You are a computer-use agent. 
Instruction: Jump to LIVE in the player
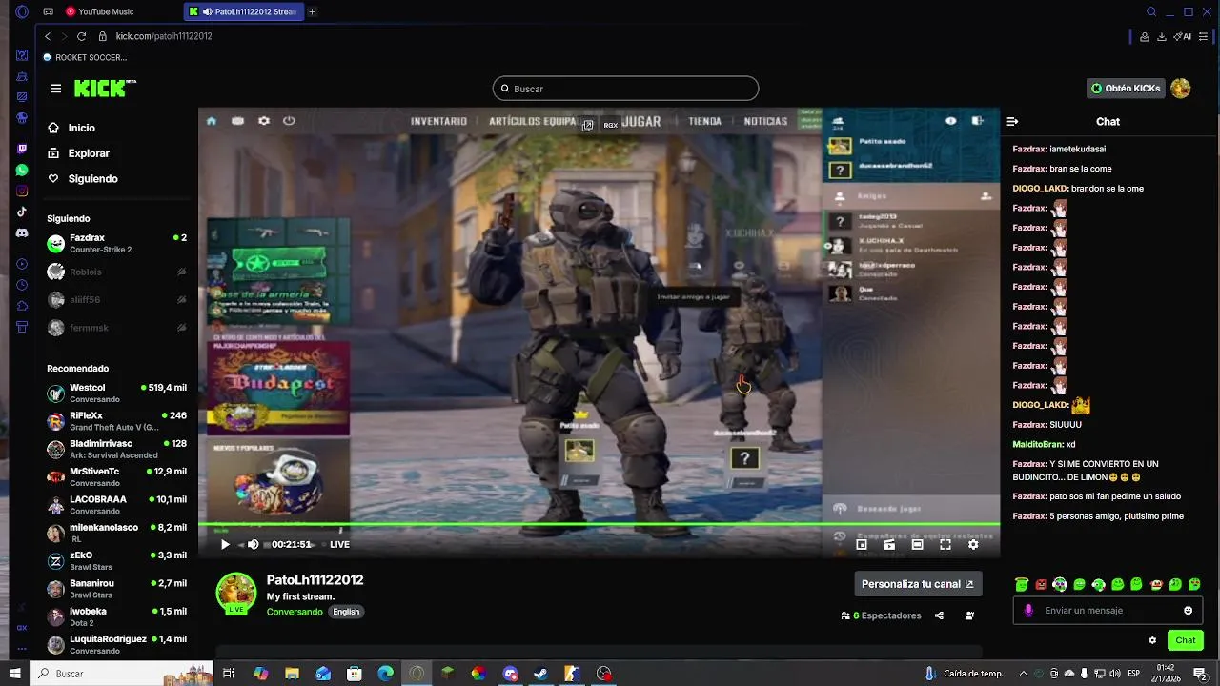(339, 545)
